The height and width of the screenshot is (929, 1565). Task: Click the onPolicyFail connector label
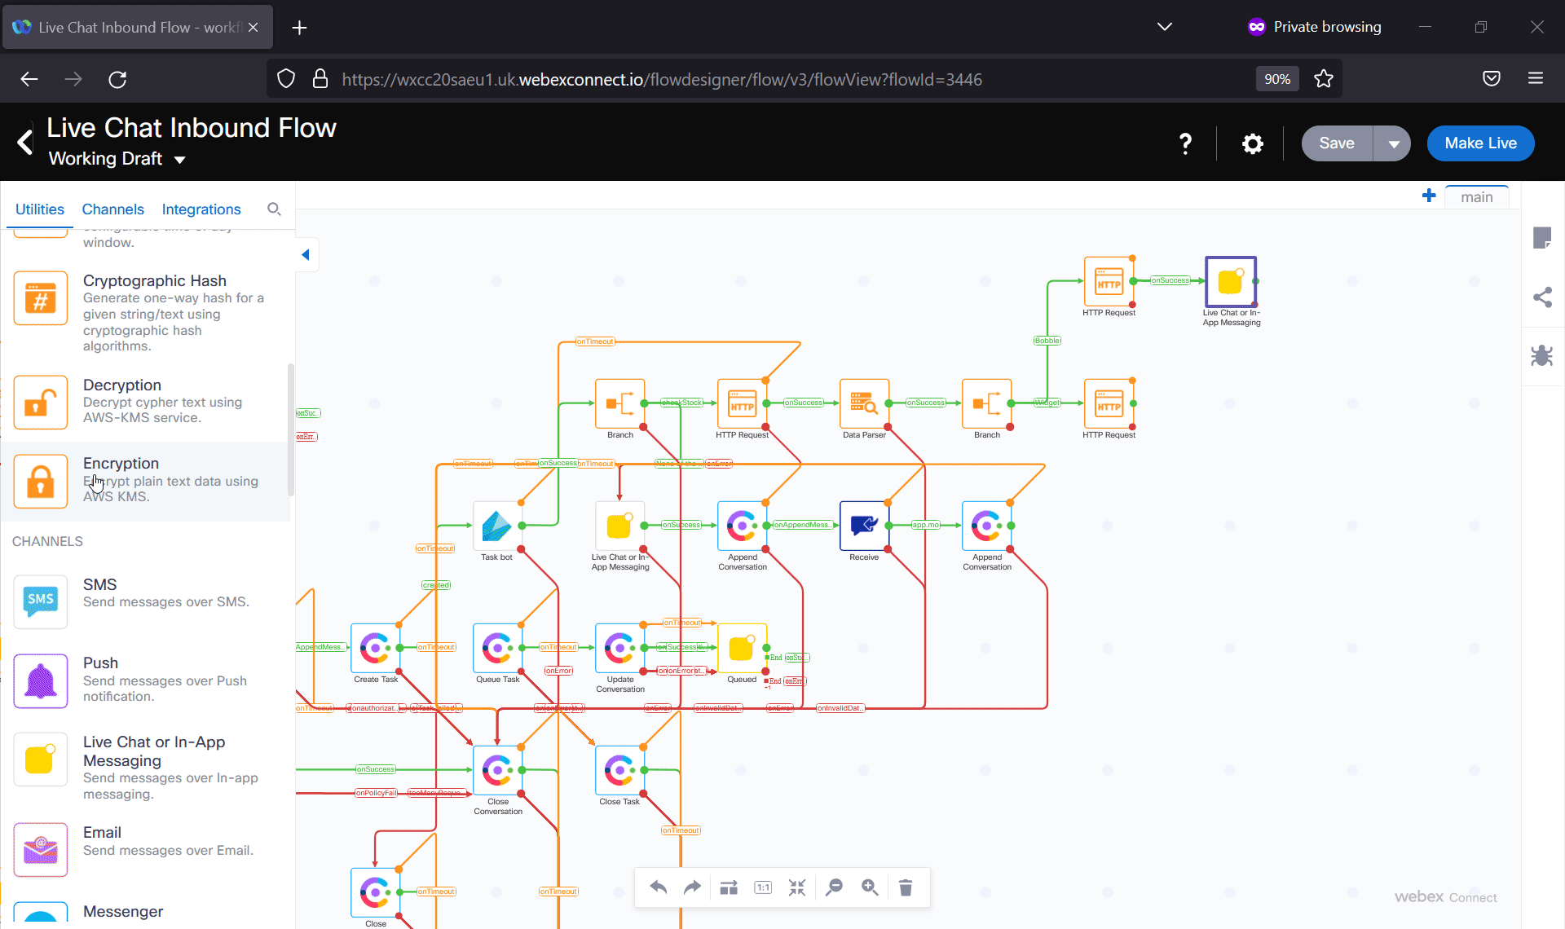377,793
